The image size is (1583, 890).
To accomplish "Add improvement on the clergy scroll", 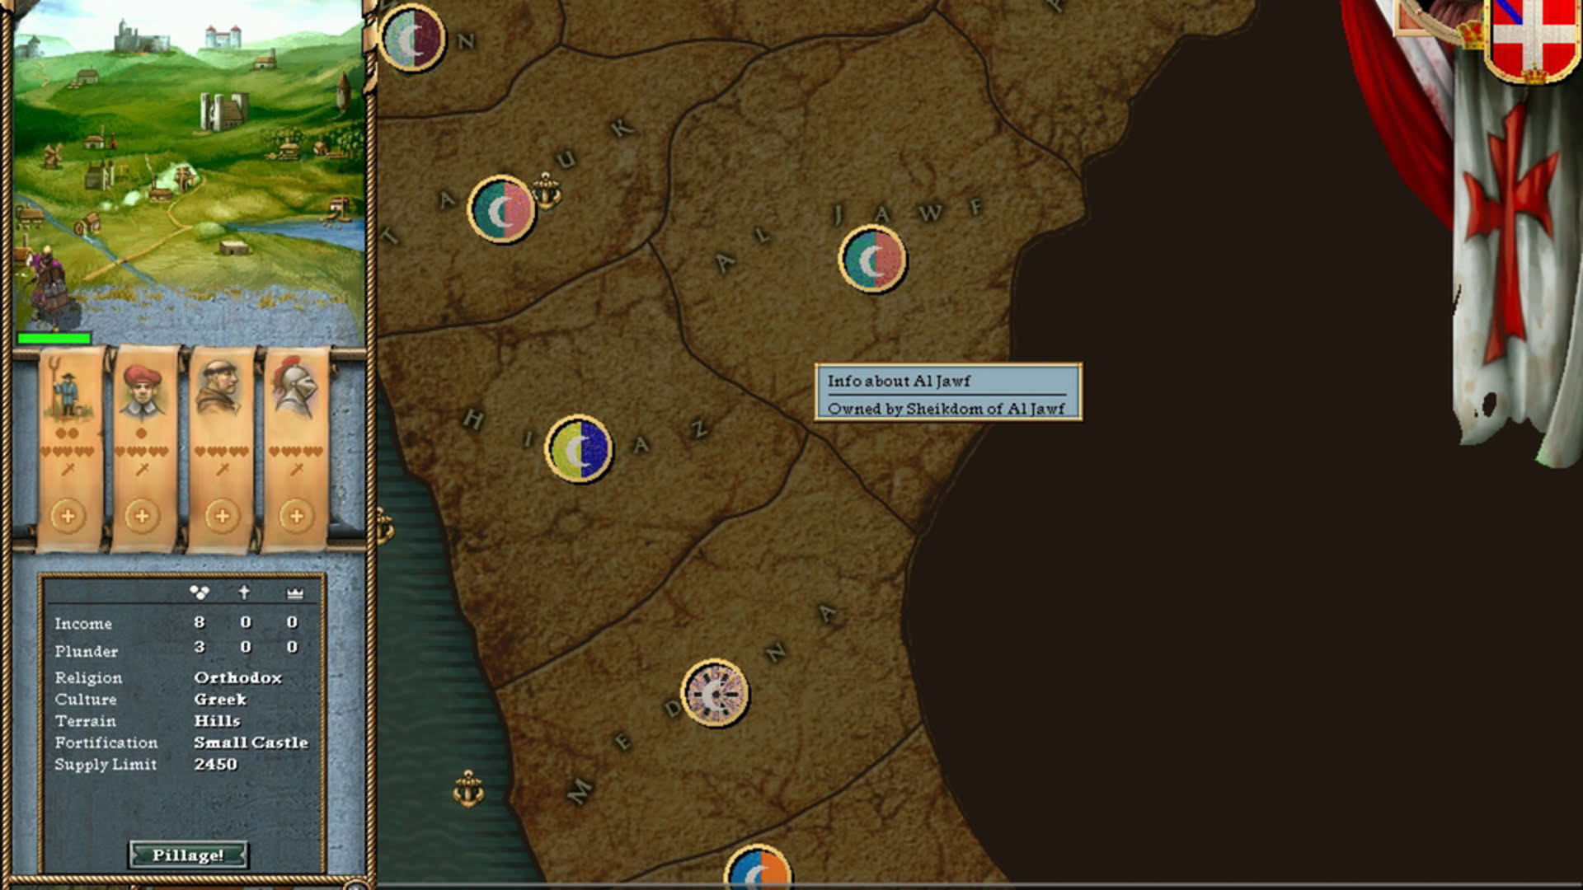I will (222, 516).
